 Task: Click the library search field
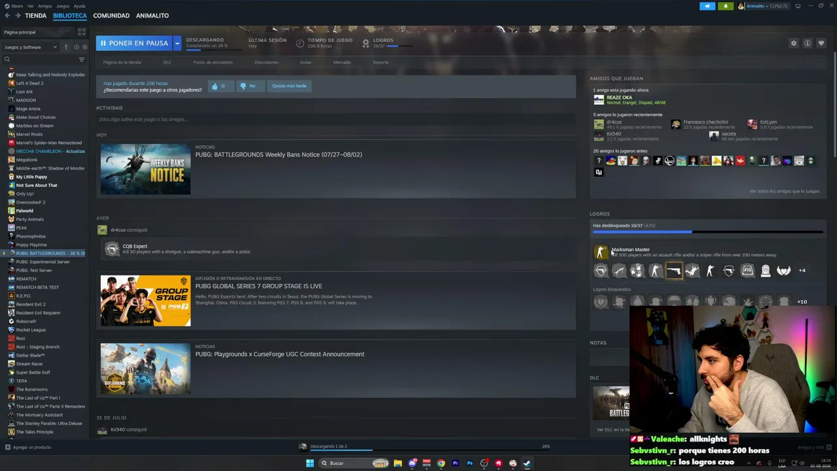pyautogui.click(x=39, y=60)
